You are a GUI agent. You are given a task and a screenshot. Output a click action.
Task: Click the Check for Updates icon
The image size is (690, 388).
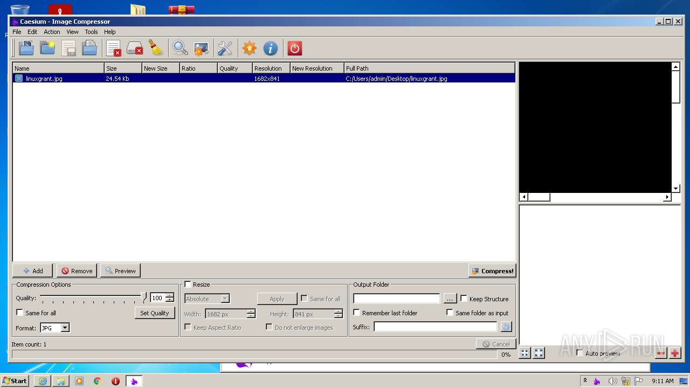pos(250,48)
